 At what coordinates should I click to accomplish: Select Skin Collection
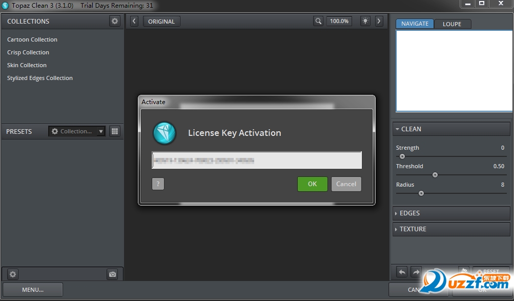pos(27,65)
